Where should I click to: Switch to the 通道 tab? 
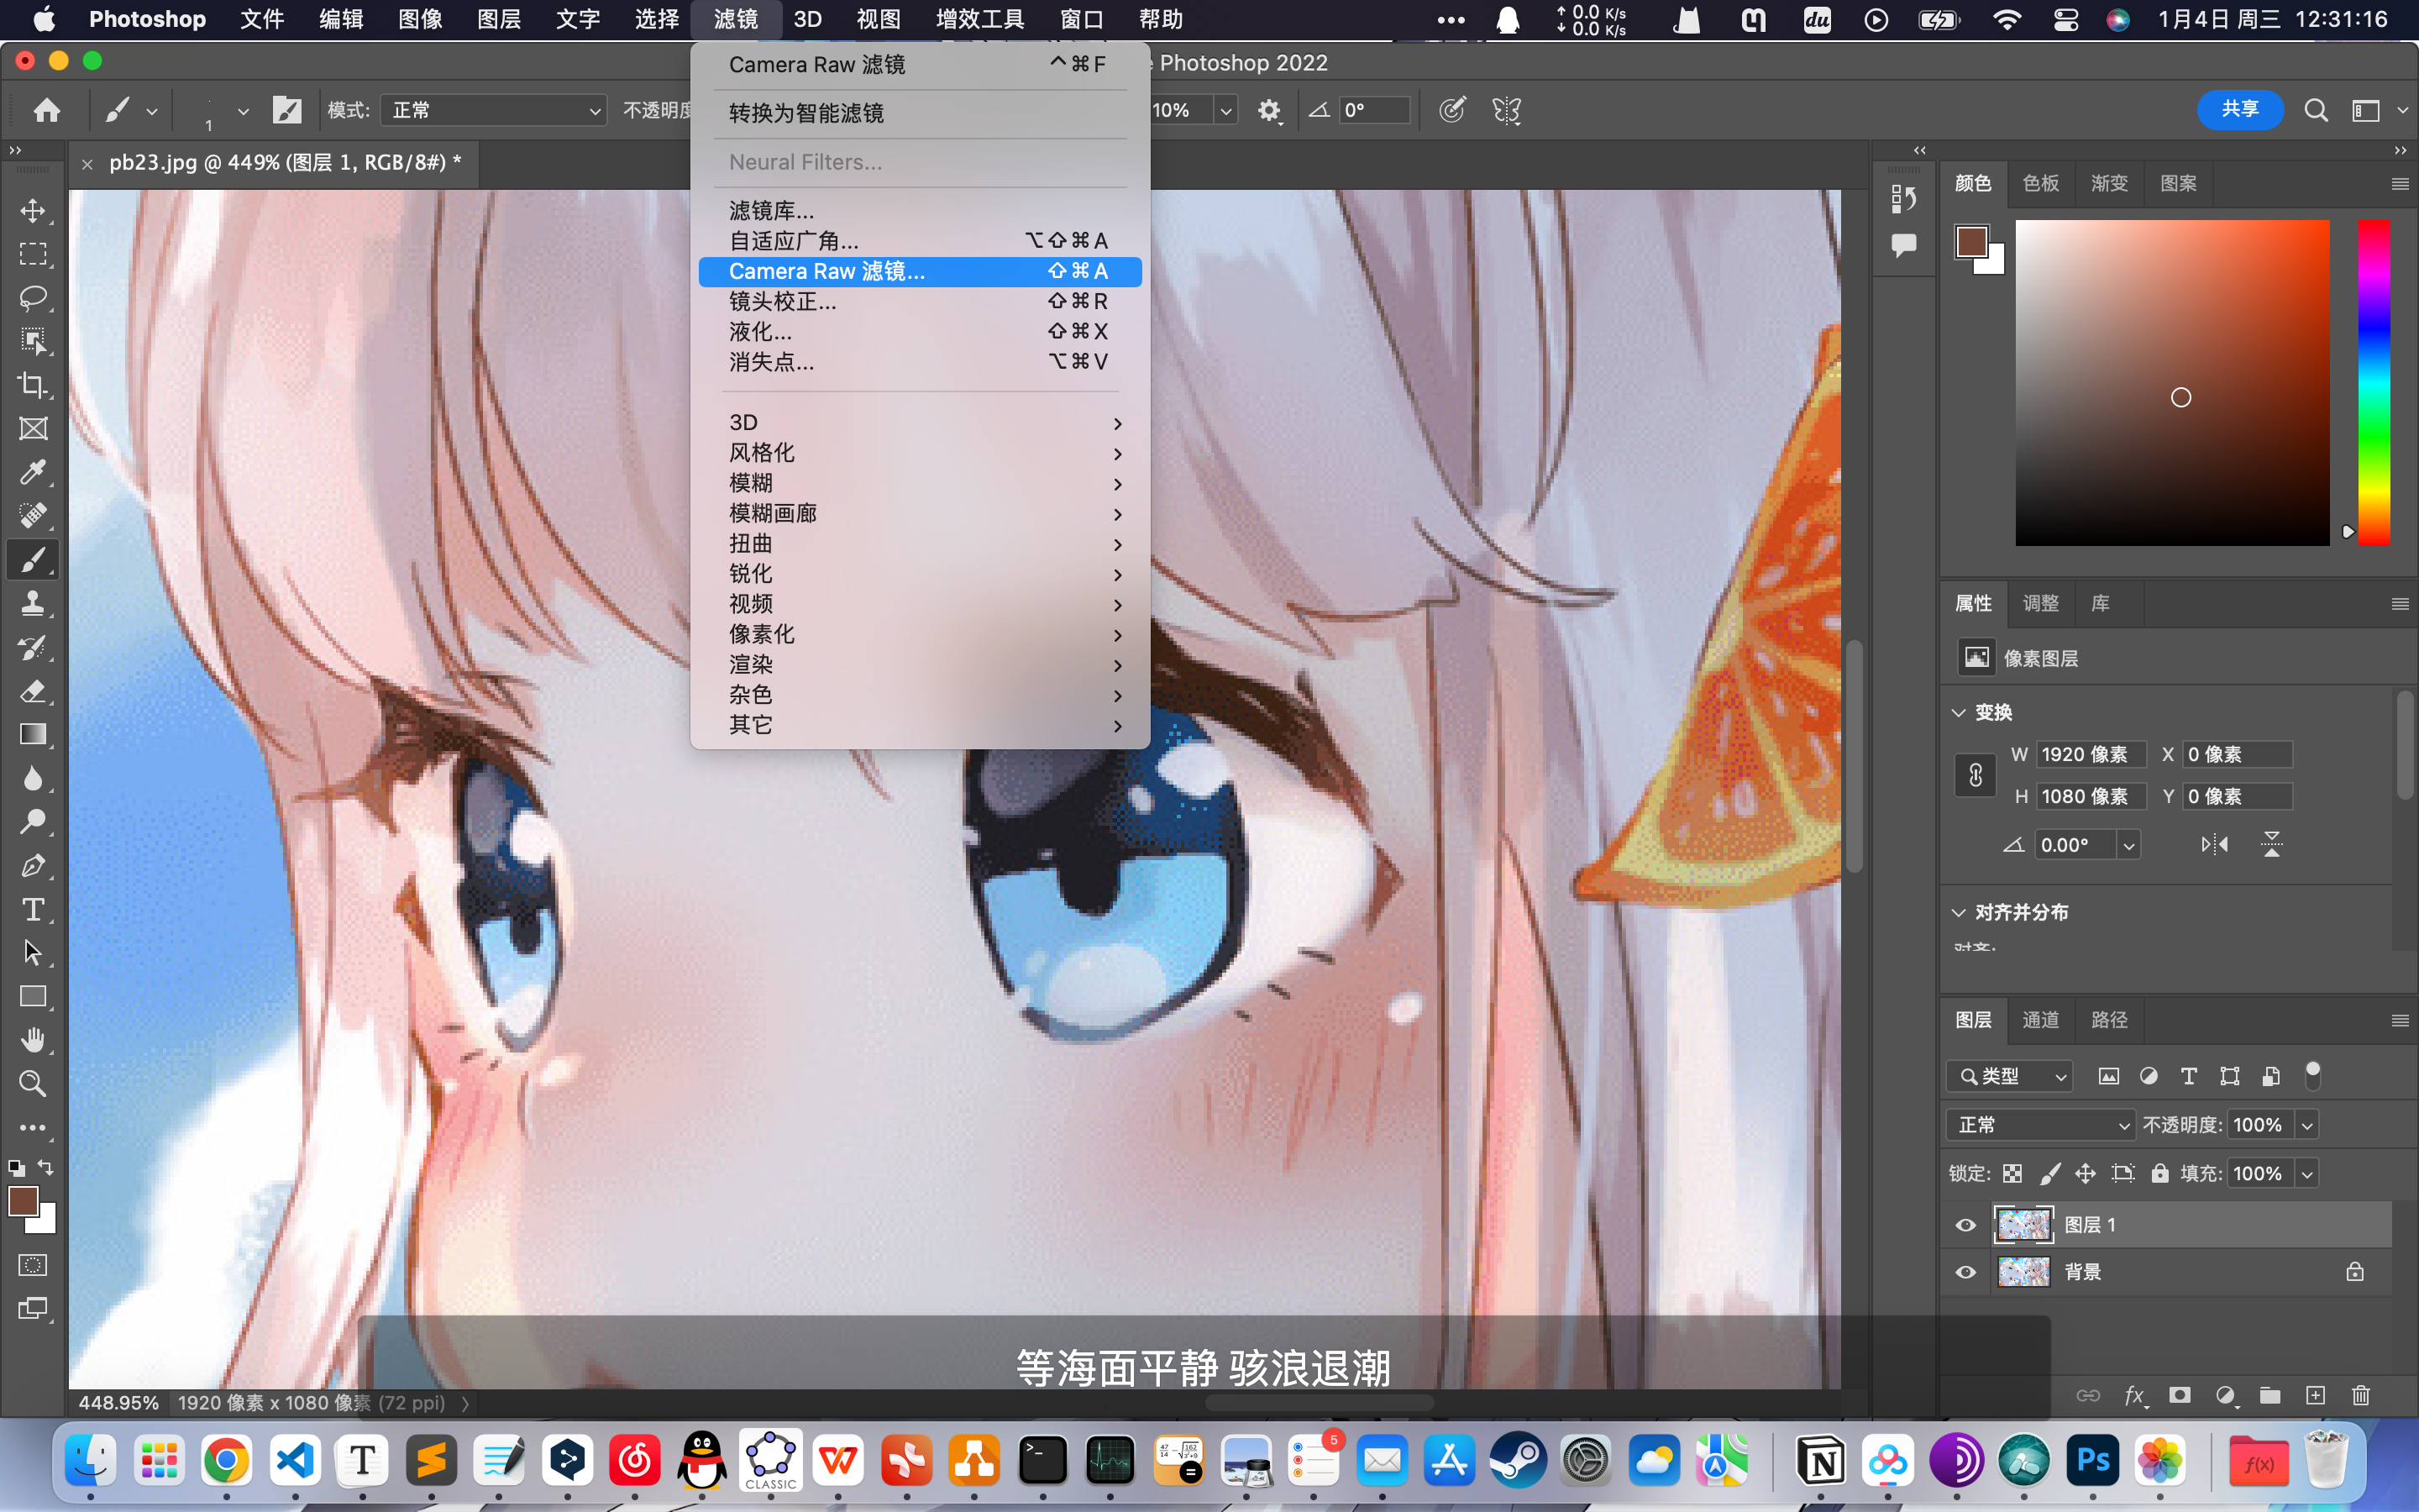pyautogui.click(x=2040, y=1020)
